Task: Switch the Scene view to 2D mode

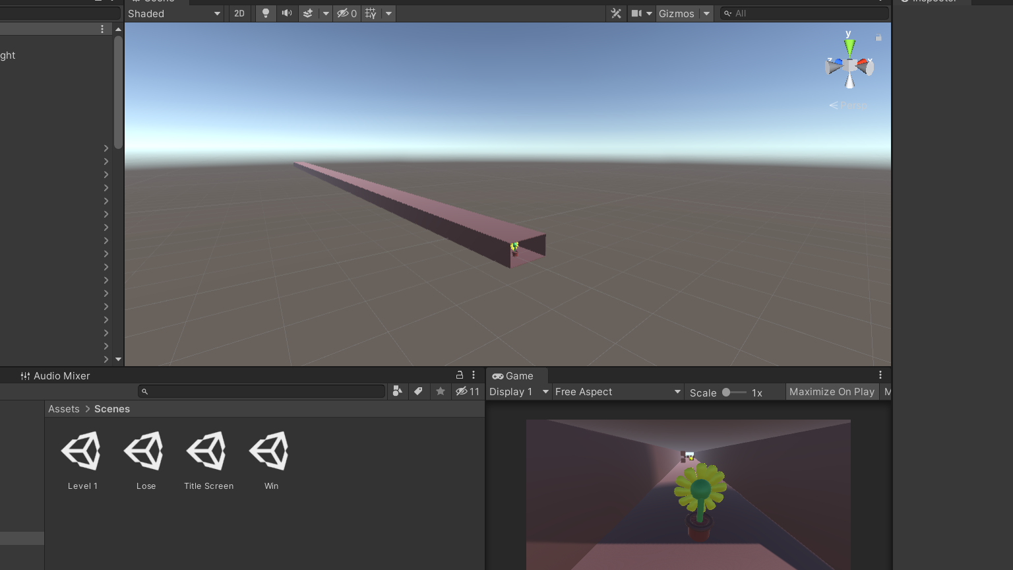Action: [239, 13]
